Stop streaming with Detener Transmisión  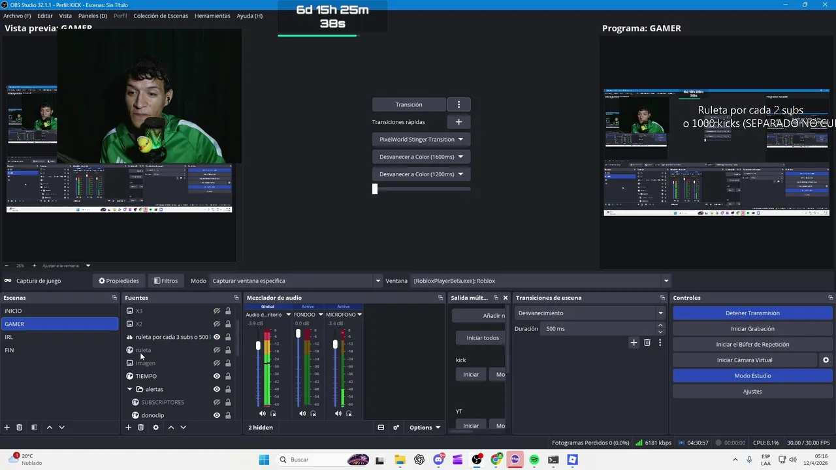pos(752,313)
